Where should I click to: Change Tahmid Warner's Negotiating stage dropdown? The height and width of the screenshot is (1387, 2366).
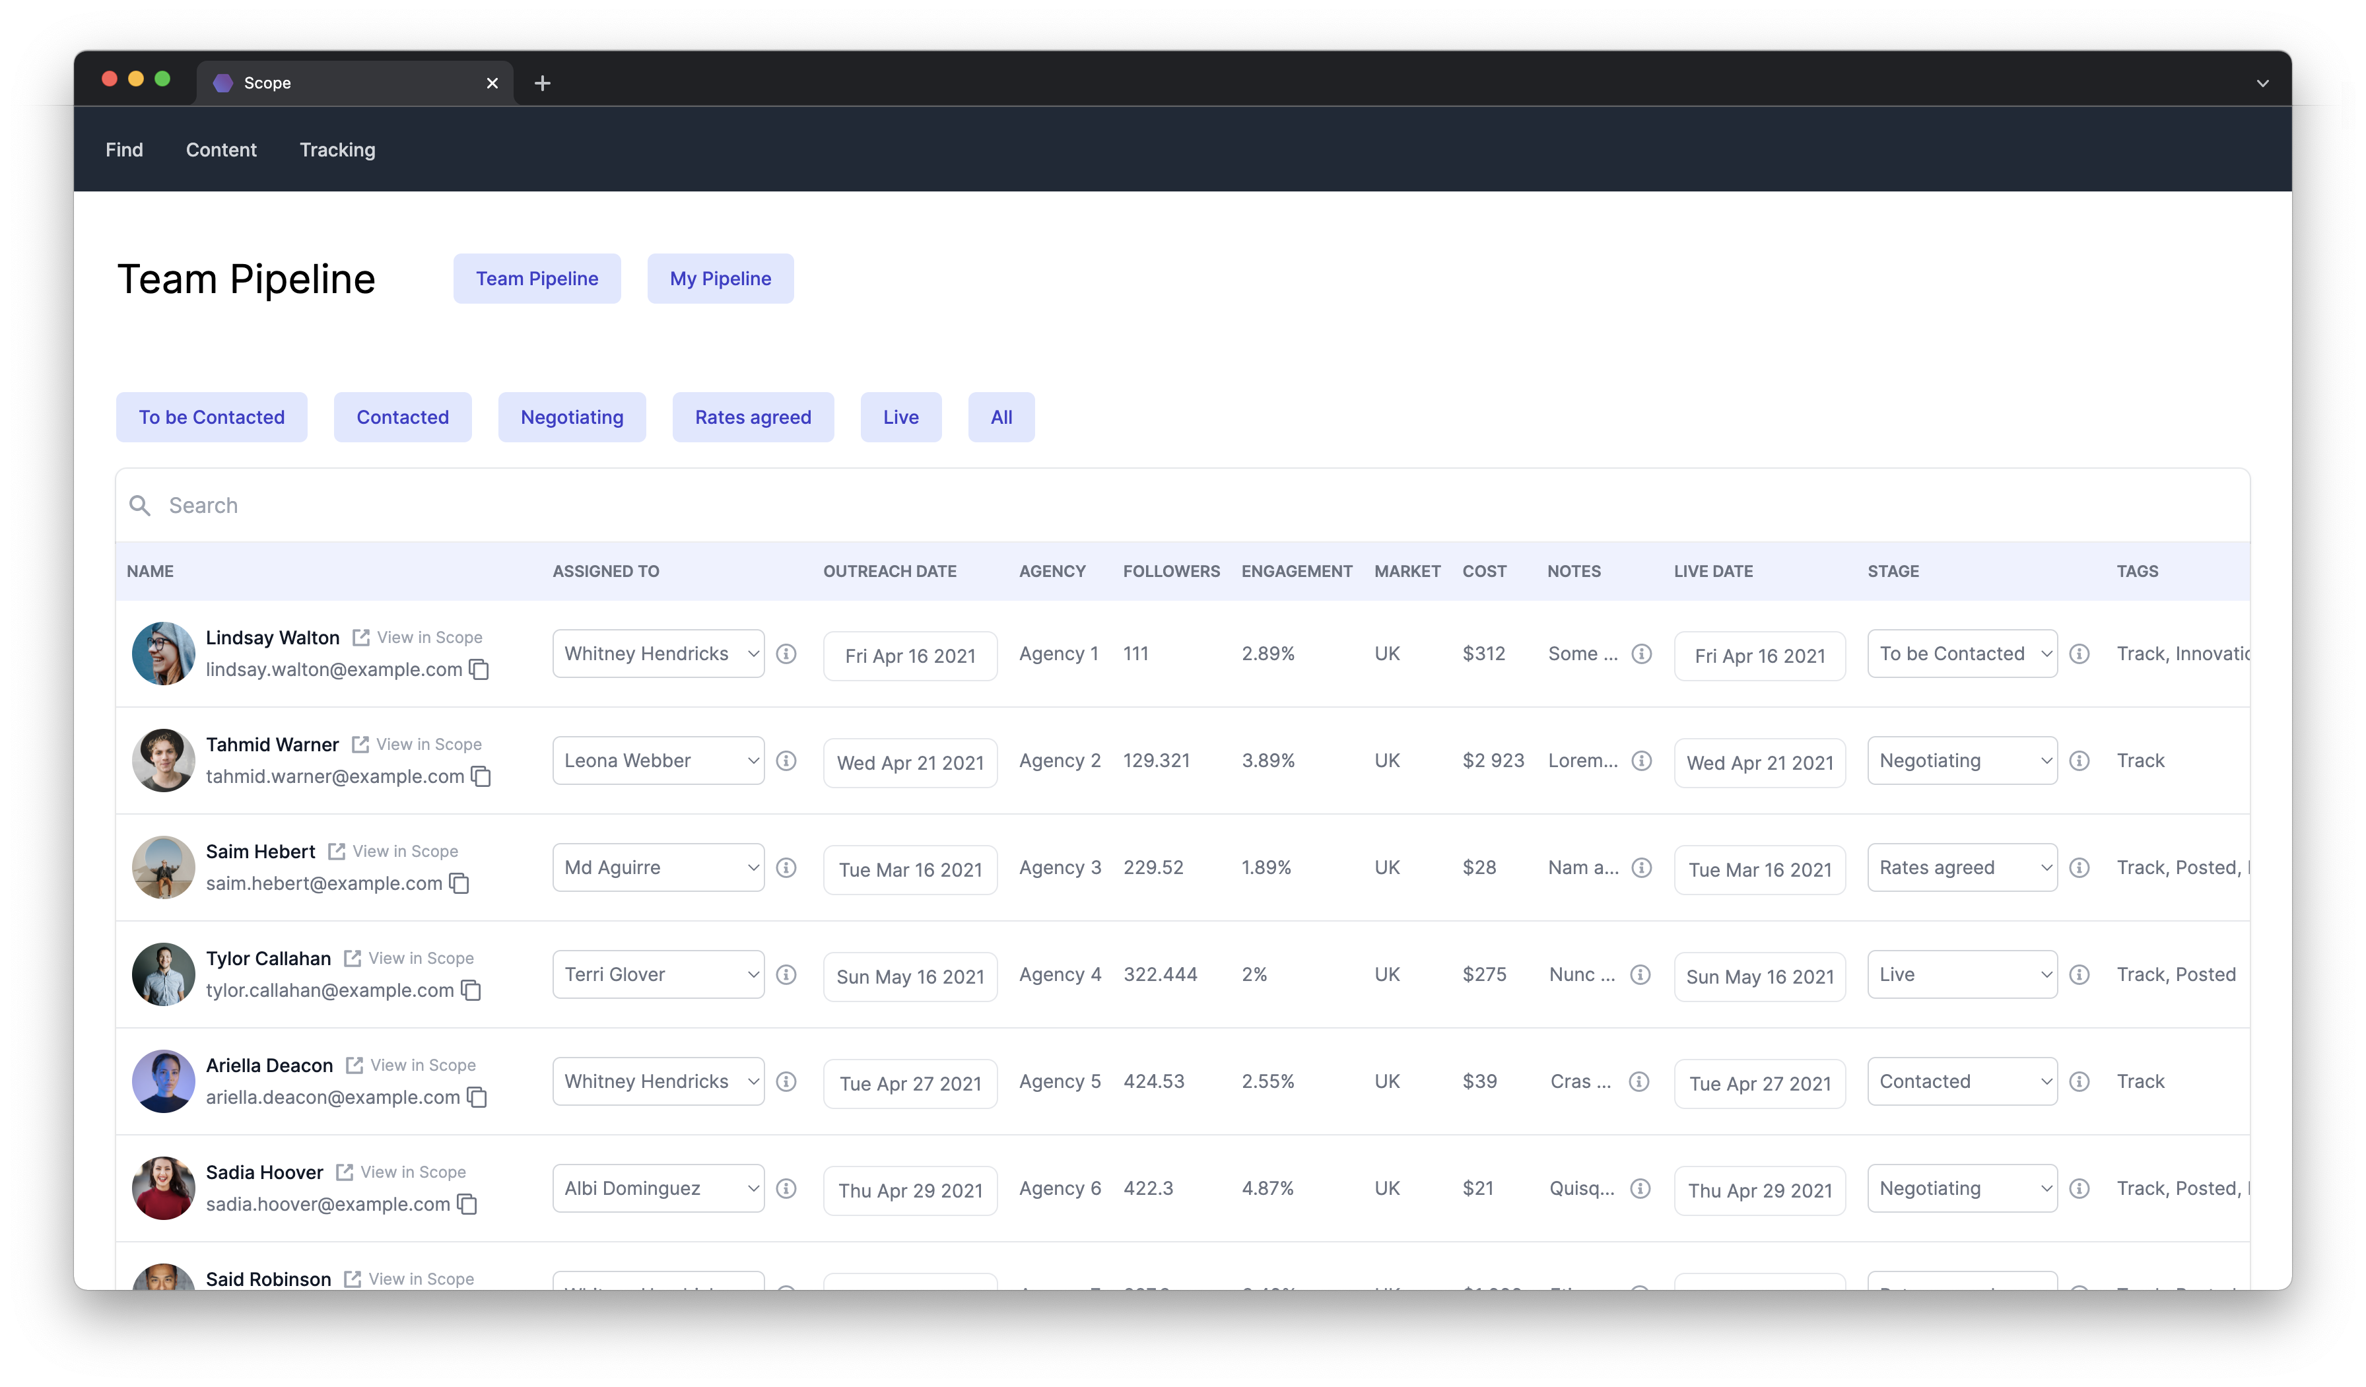pos(1962,761)
